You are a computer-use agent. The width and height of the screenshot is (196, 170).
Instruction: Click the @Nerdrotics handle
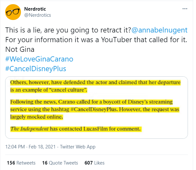(38, 15)
